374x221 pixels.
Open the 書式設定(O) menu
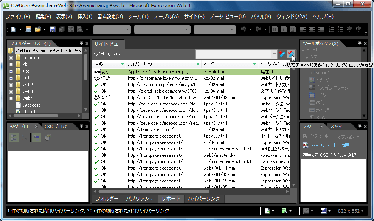[110, 17]
